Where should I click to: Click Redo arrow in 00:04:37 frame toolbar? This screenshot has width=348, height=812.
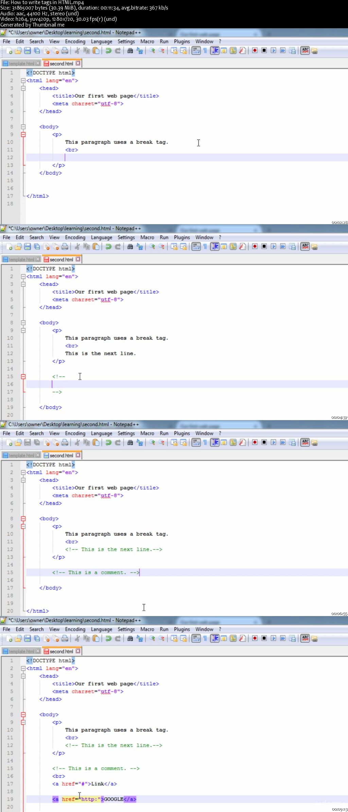[x=118, y=247]
